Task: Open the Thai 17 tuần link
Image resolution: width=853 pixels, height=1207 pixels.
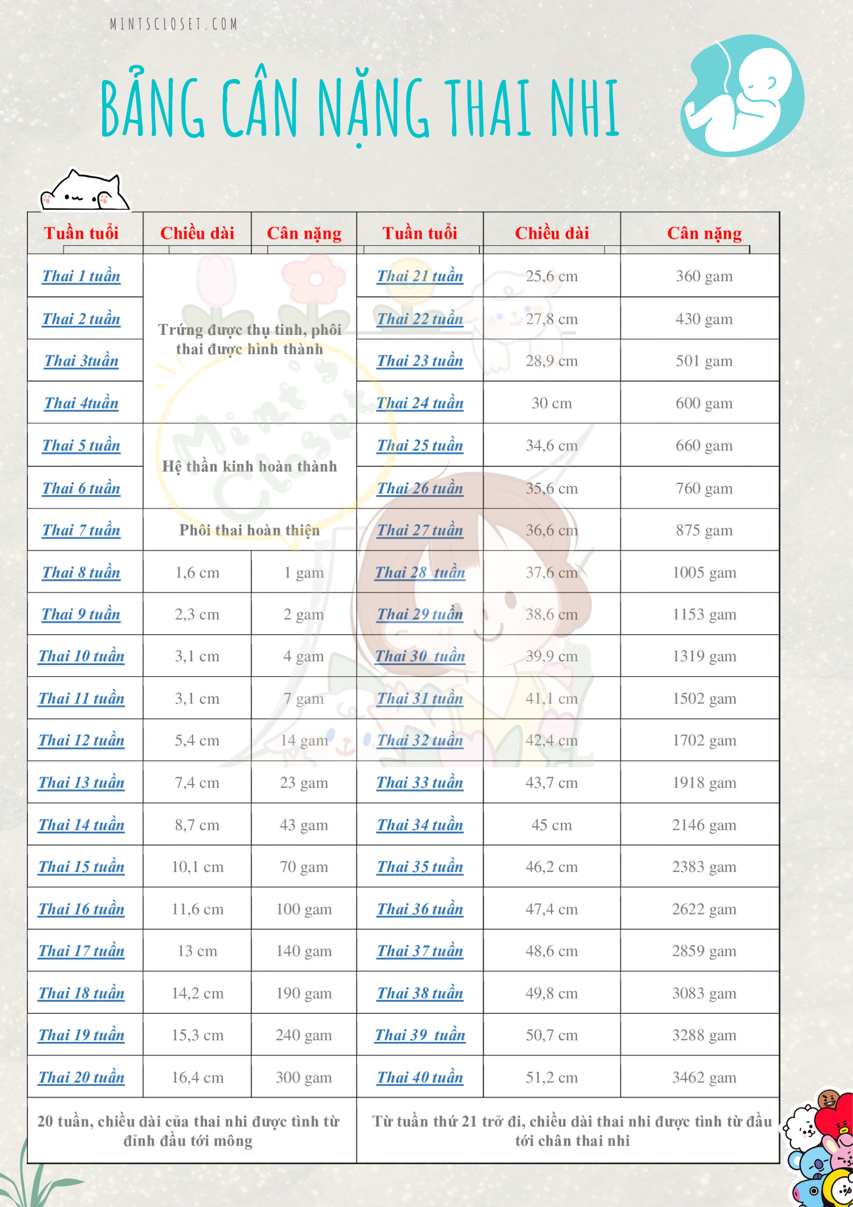Action: pos(81,952)
